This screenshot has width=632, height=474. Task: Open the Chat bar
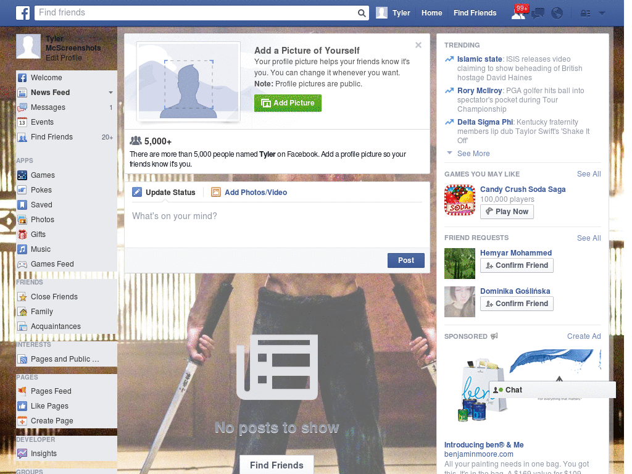[552, 390]
